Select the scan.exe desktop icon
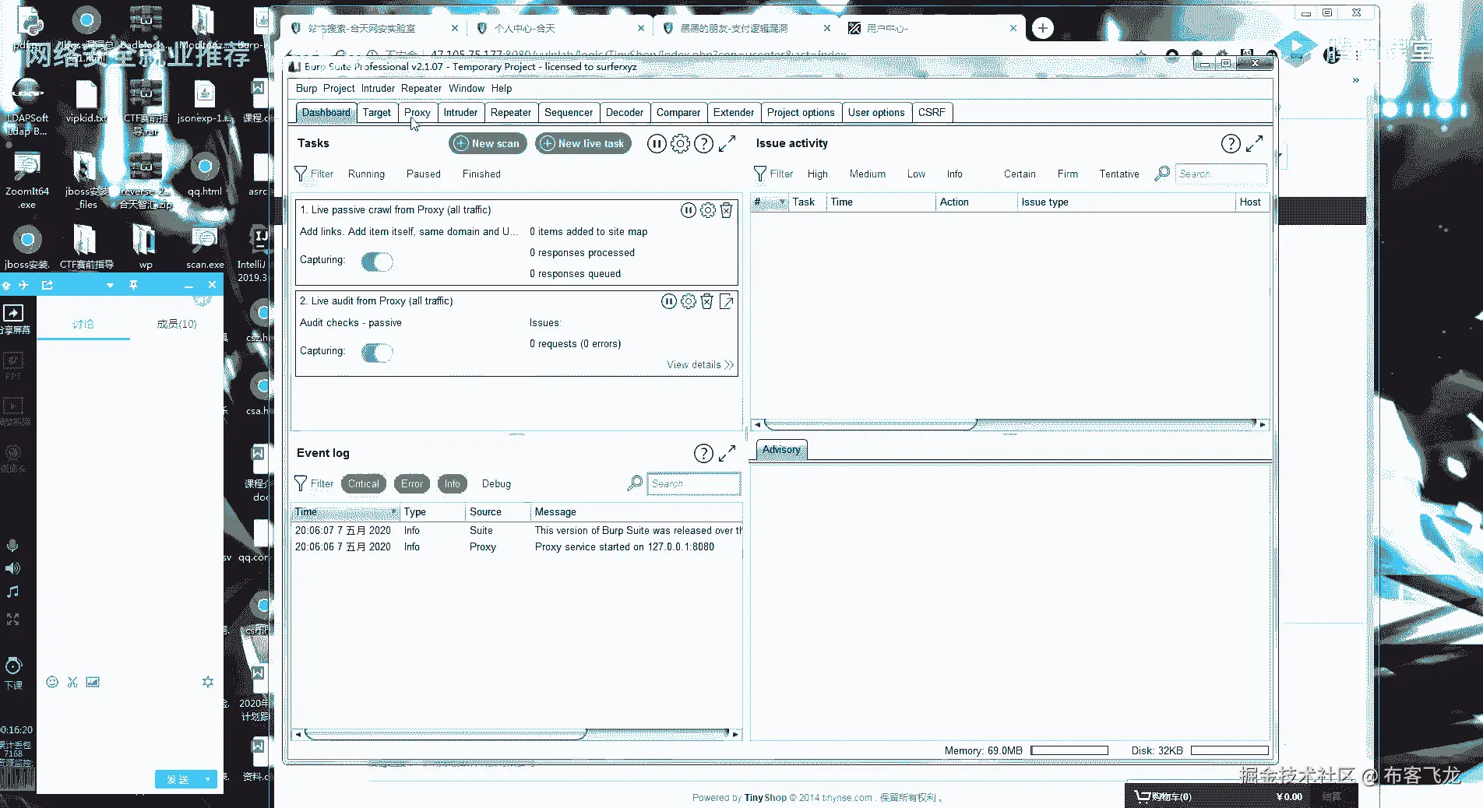This screenshot has width=1483, height=808. [x=205, y=248]
